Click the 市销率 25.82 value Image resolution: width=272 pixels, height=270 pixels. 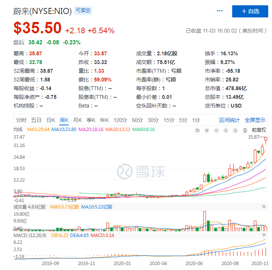point(232,80)
